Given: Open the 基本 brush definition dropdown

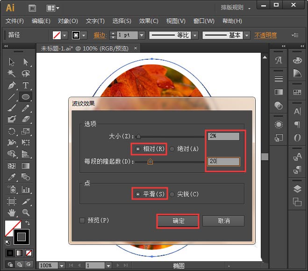Looking at the screenshot, I should click(247, 36).
